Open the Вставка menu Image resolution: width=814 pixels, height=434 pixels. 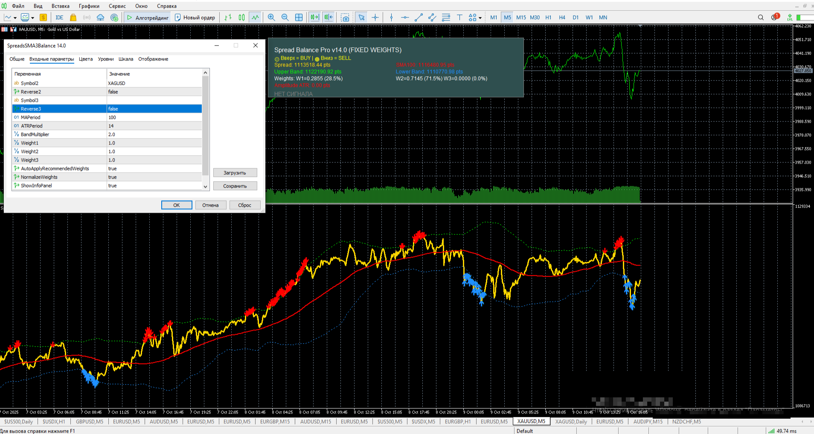(x=61, y=6)
